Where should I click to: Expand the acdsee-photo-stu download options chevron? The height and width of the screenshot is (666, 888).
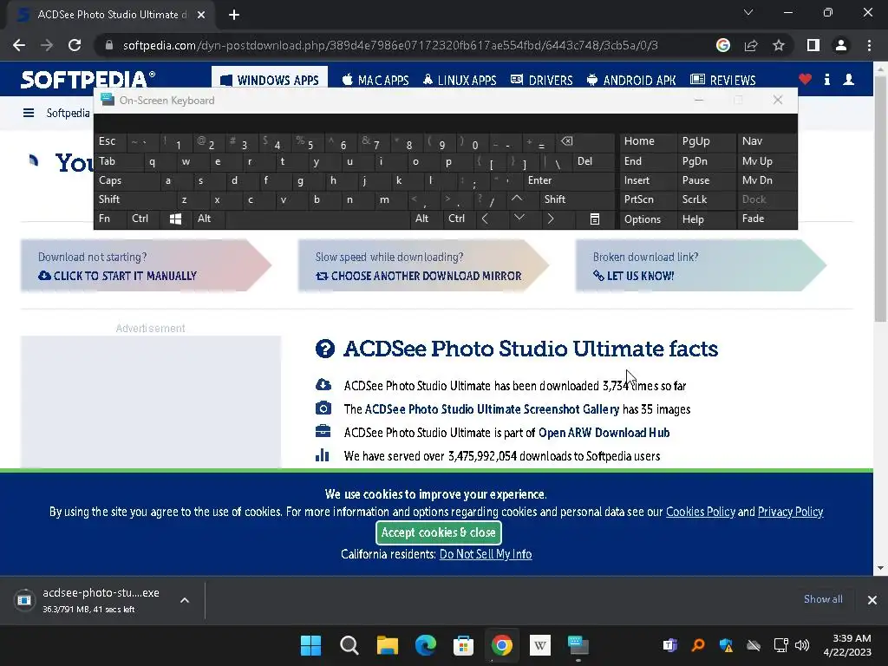(185, 600)
